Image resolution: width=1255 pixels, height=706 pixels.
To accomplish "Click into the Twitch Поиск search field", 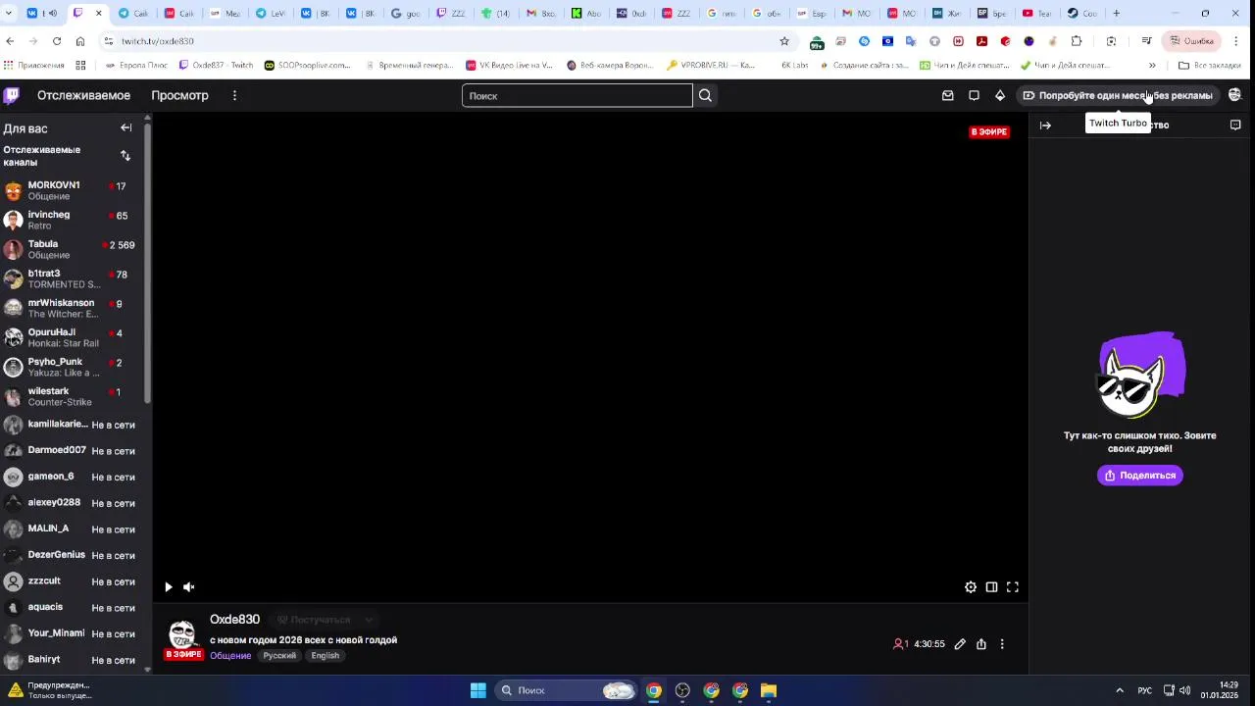I will [x=577, y=95].
